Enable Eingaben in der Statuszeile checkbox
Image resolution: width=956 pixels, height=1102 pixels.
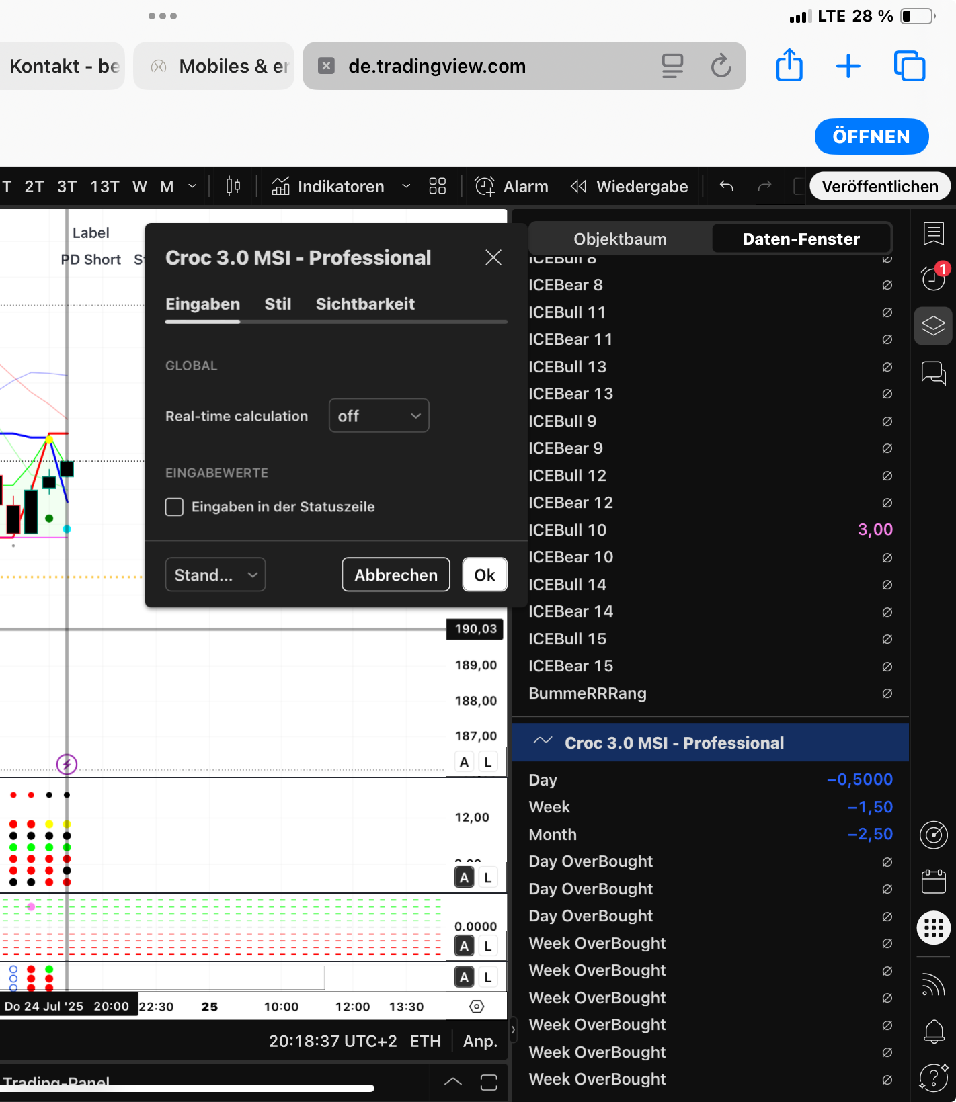click(x=175, y=507)
